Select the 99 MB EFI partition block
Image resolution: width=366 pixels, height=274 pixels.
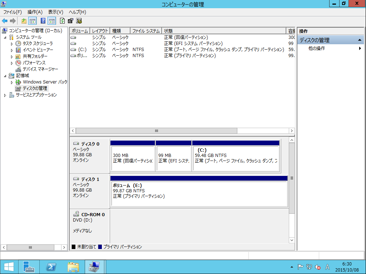[x=173, y=156]
